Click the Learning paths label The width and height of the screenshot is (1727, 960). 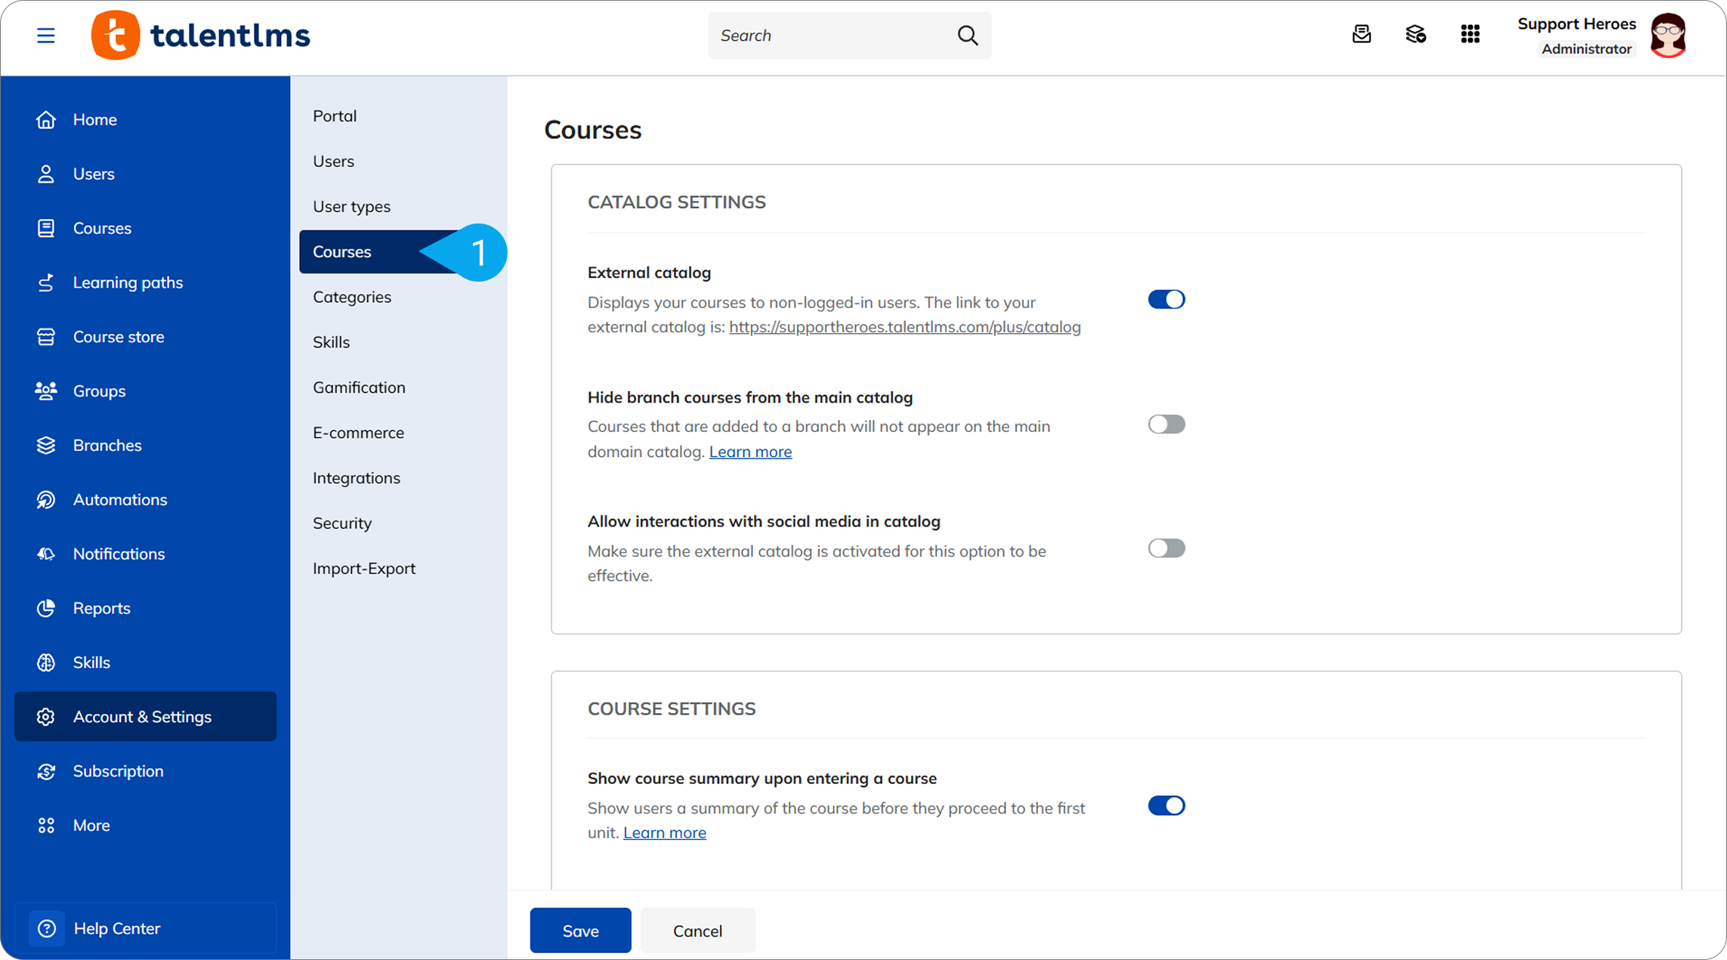click(128, 282)
